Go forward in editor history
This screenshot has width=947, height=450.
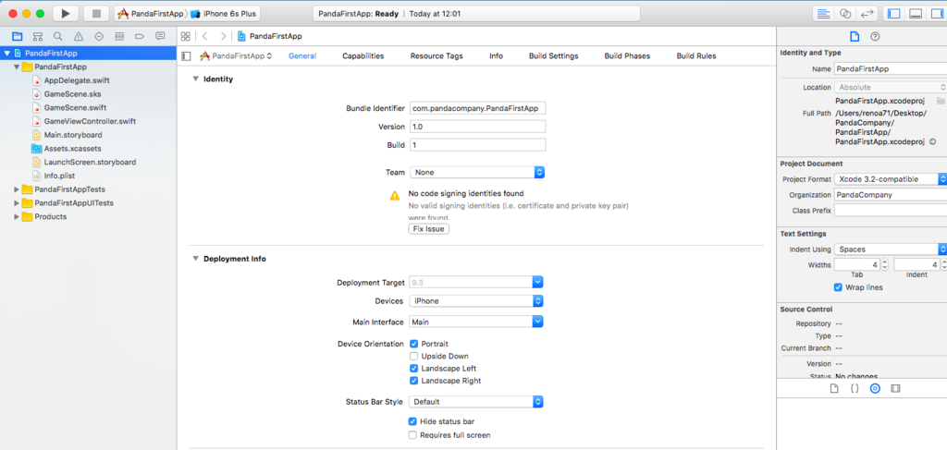pyautogui.click(x=224, y=36)
